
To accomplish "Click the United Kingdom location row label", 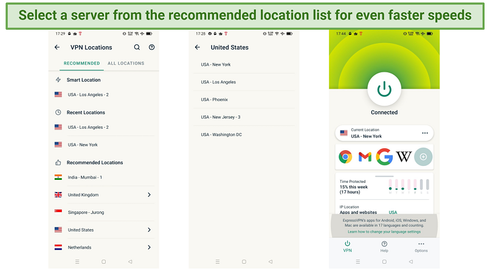I will pos(83,195).
